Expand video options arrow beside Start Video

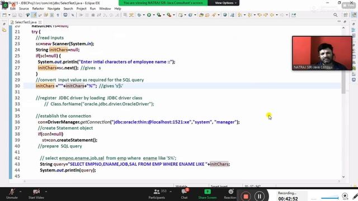[x=46, y=192]
